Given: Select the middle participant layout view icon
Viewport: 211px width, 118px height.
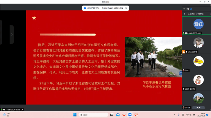Looking at the screenshot, I should click(188, 9).
